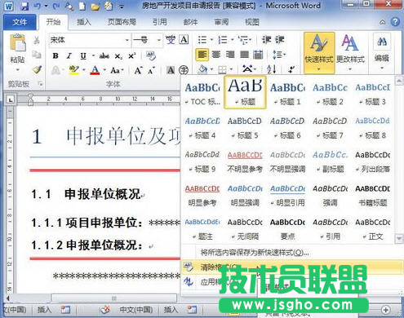Switch to the 视图 View tab
This screenshot has width=404, height=318.
251,22
